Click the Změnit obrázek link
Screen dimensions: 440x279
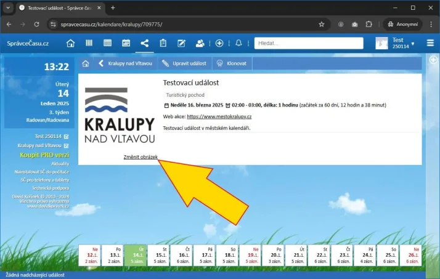pyautogui.click(x=141, y=157)
